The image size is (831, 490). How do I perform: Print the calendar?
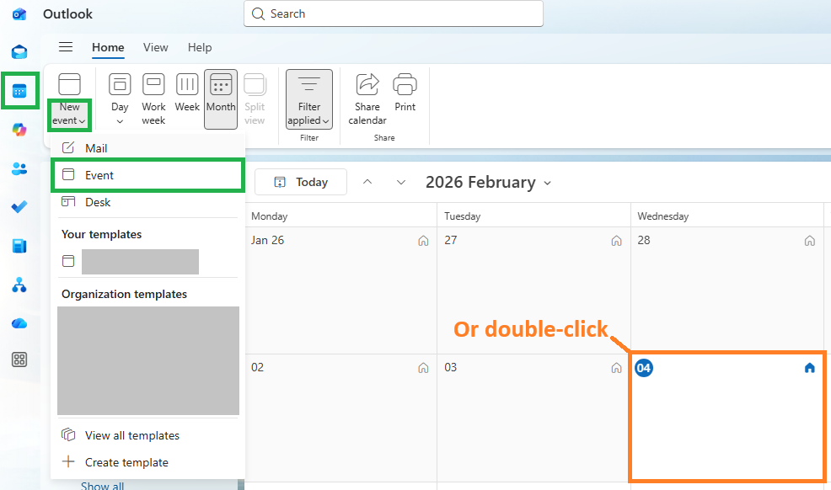coord(405,93)
